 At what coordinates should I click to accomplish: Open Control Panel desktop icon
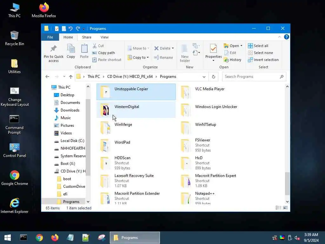15,150
